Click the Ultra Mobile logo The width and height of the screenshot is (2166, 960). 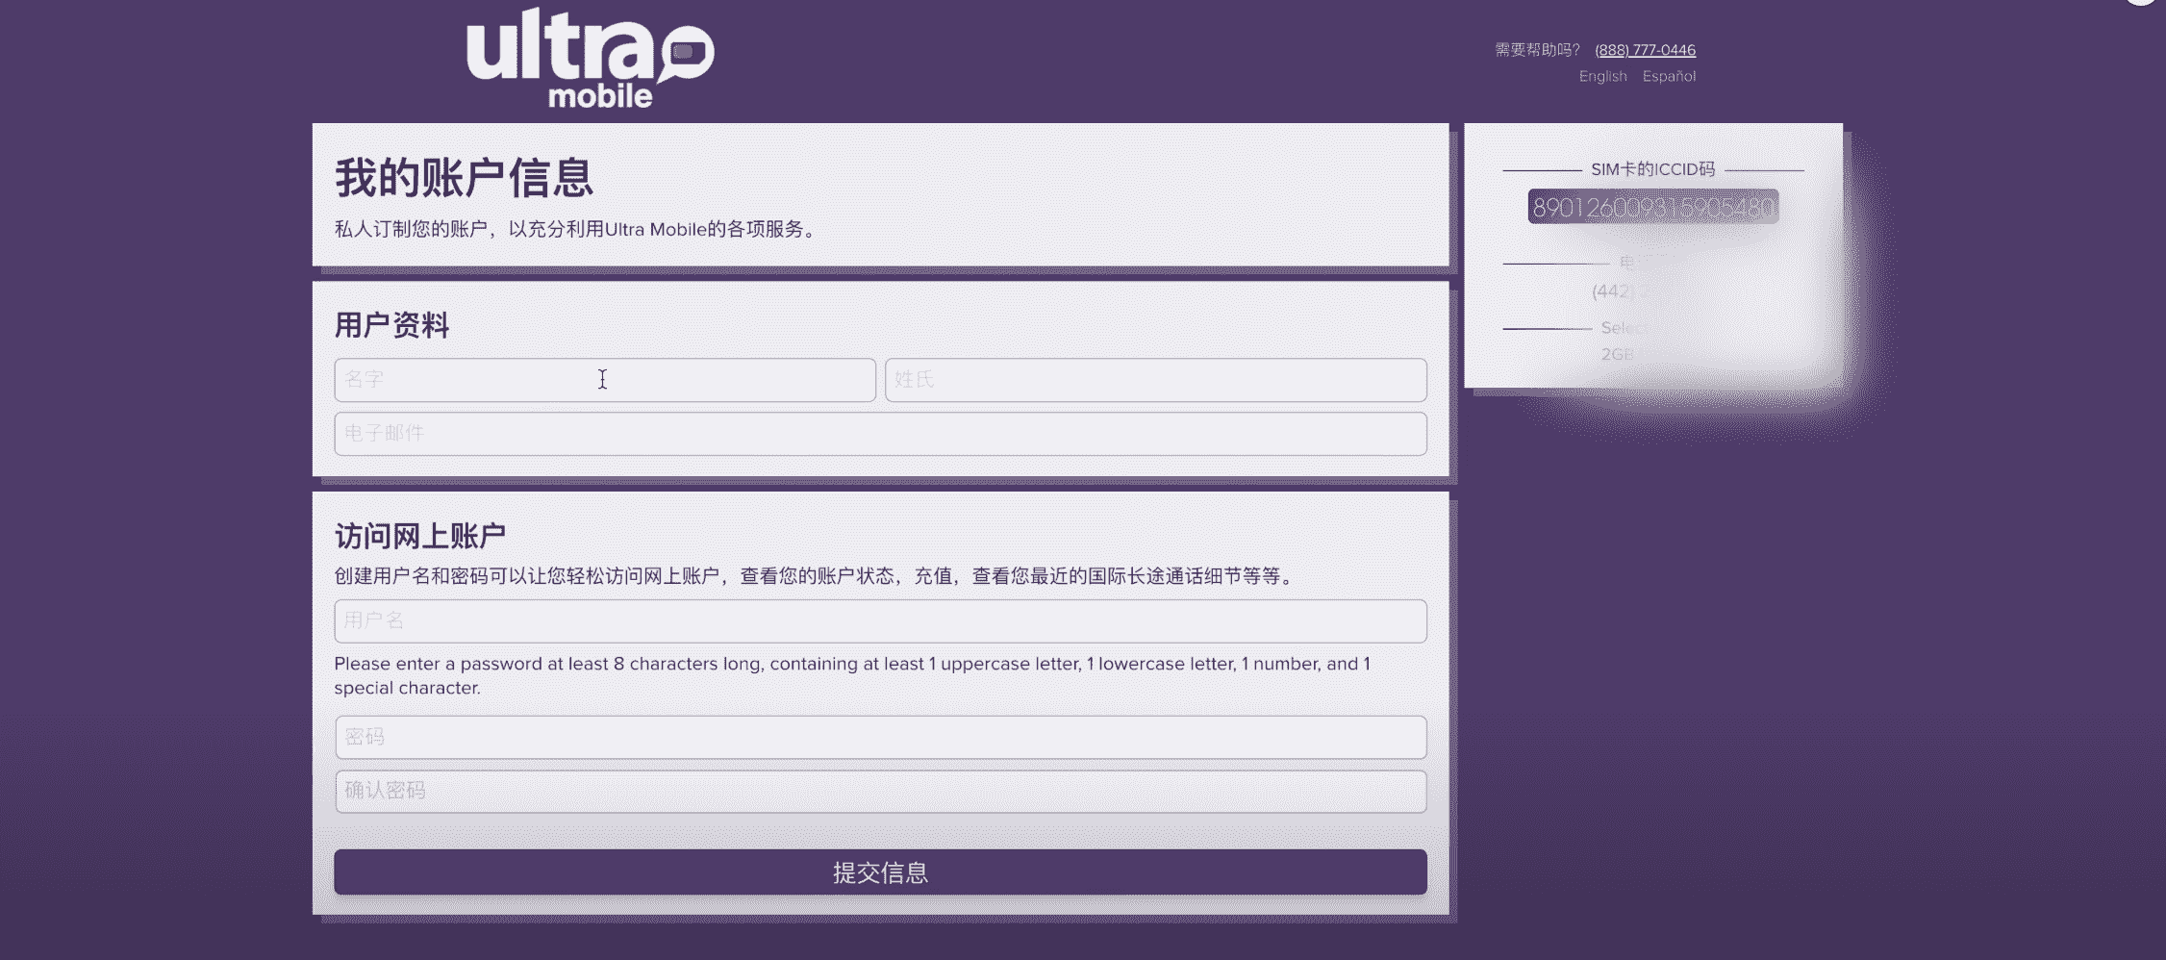coord(591,58)
